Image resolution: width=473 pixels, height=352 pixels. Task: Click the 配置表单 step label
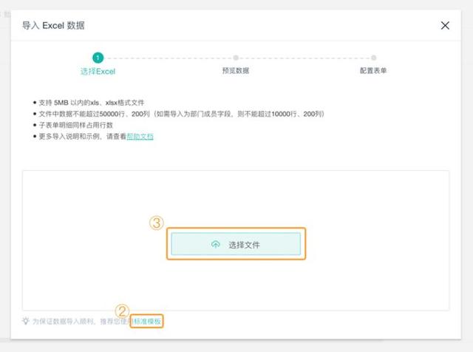click(x=373, y=71)
